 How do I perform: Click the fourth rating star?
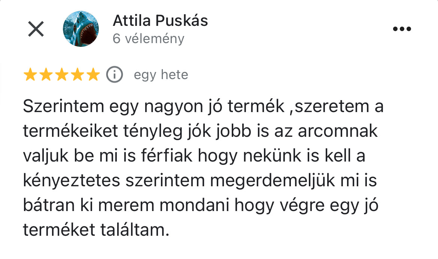[x=77, y=75]
